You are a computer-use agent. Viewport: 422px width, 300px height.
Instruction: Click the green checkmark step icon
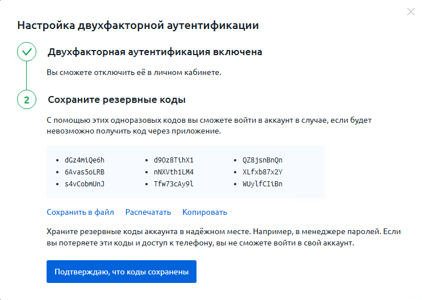tap(26, 52)
